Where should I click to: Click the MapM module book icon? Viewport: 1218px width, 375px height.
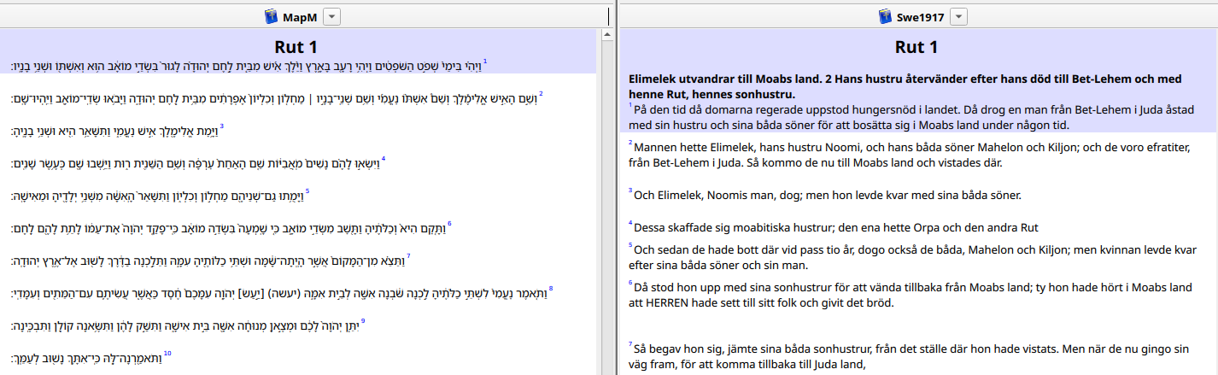[x=272, y=16]
